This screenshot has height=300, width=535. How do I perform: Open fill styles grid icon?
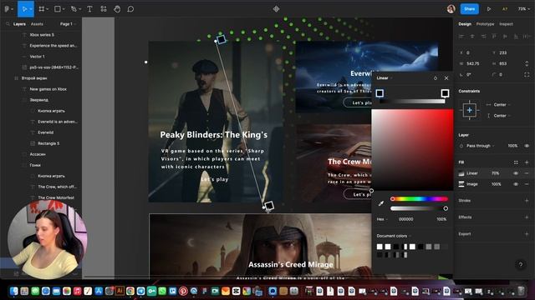pos(516,162)
